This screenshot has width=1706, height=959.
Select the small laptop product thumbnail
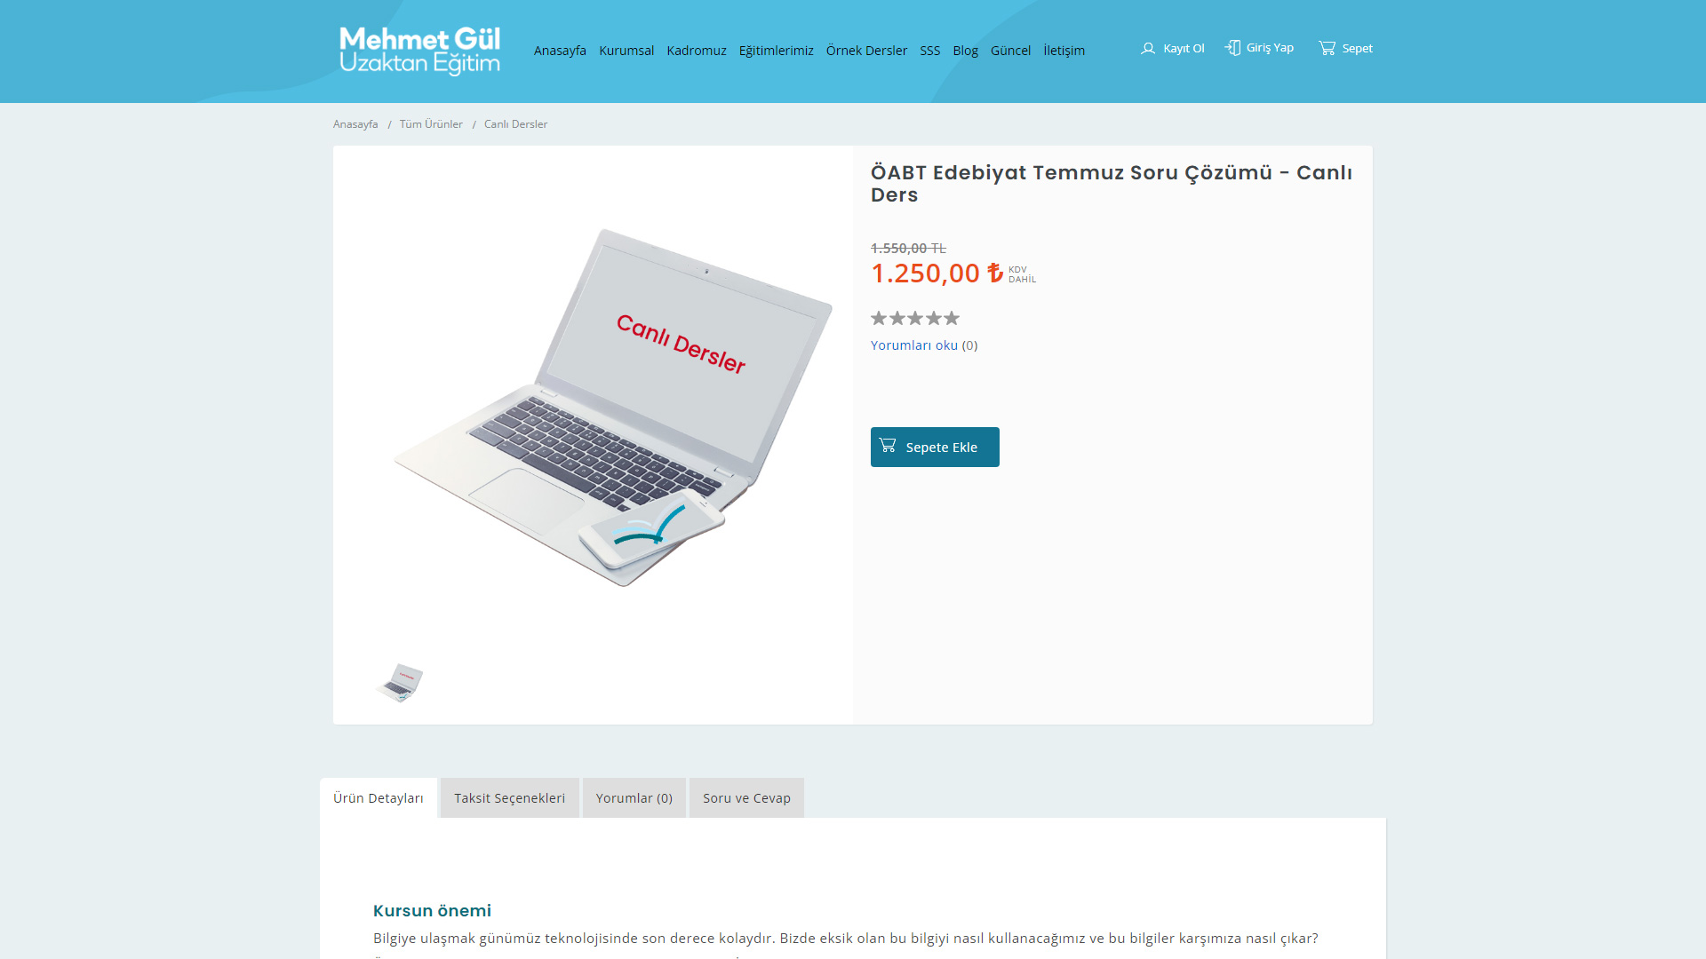pos(400,683)
